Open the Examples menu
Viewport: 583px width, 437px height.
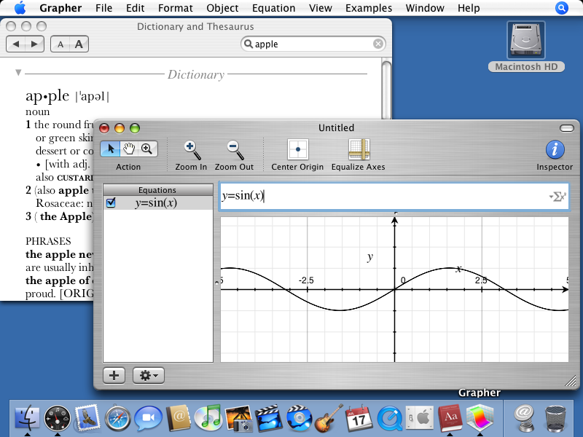369,8
